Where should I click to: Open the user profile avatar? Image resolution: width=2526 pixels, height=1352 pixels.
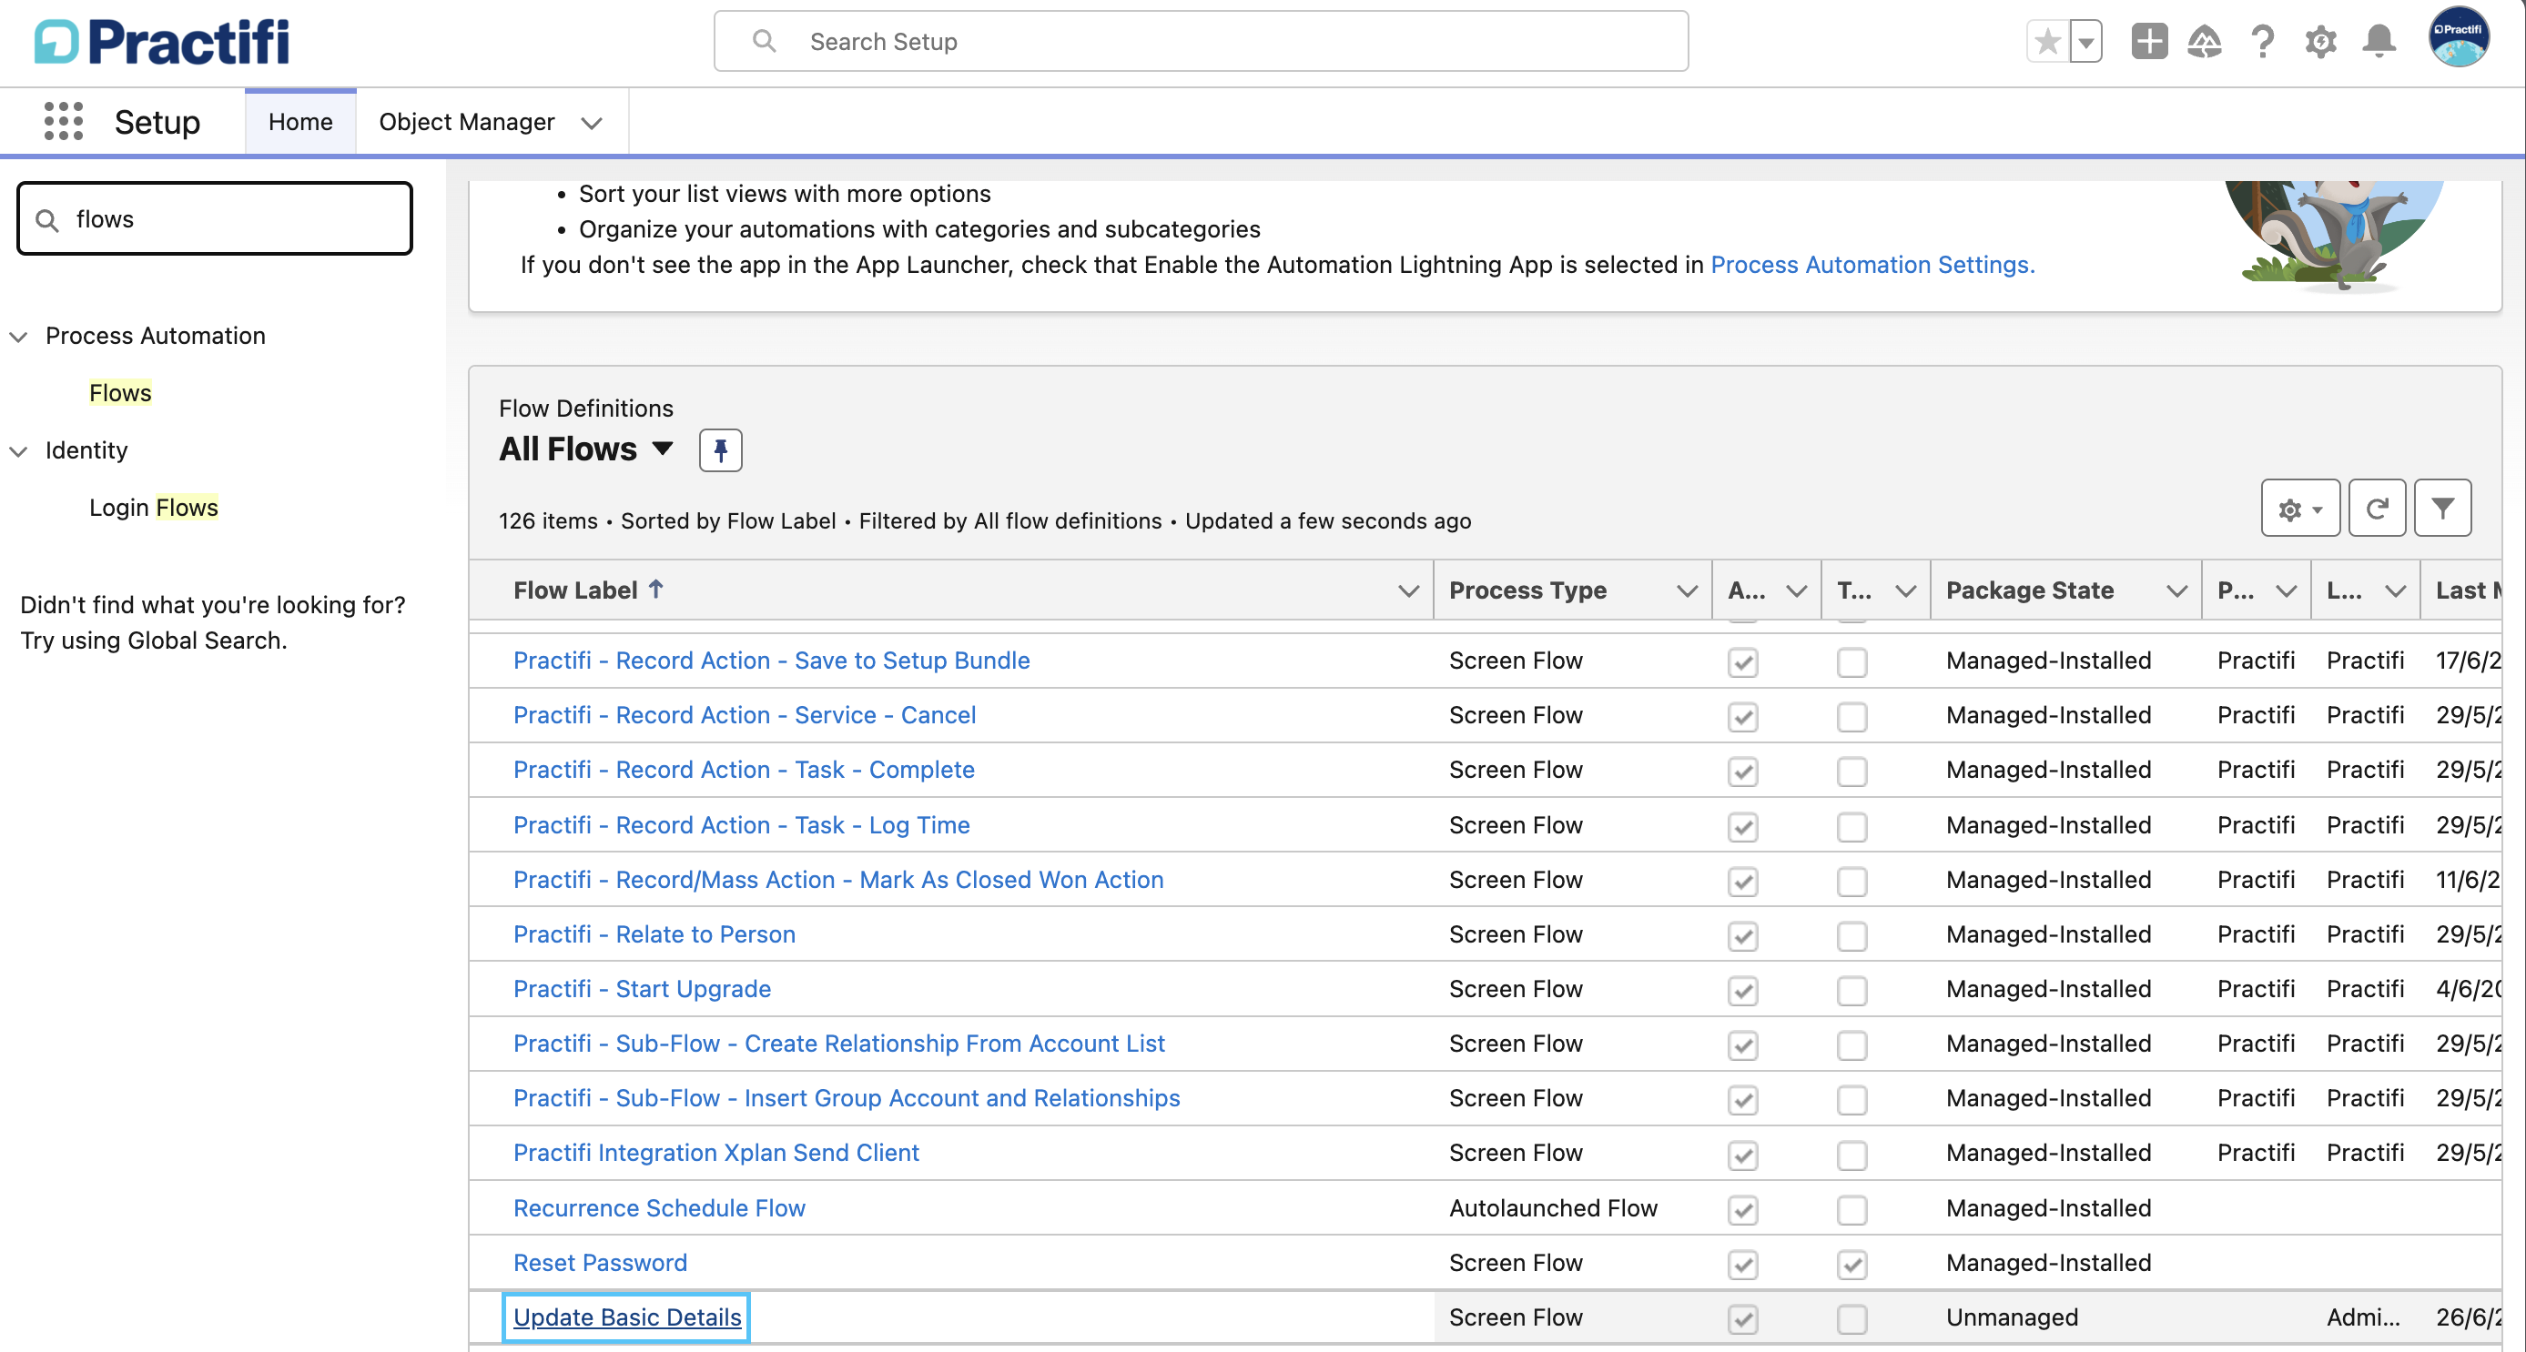pyautogui.click(x=2459, y=37)
